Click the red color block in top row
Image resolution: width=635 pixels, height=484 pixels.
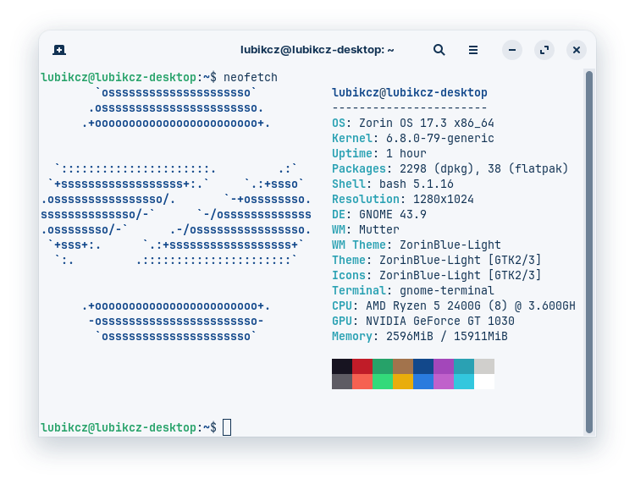[362, 366]
